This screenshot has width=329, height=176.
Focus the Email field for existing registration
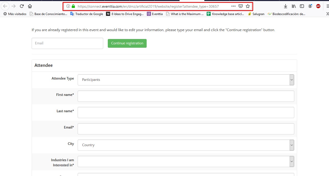(67, 43)
